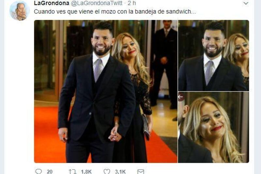The width and height of the screenshot is (261, 174).
Task: Open the LaGrondona display name link
Action: 52,3
